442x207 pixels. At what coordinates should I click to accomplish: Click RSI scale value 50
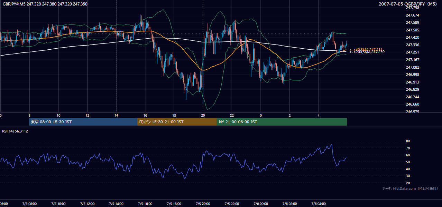coord(408,162)
